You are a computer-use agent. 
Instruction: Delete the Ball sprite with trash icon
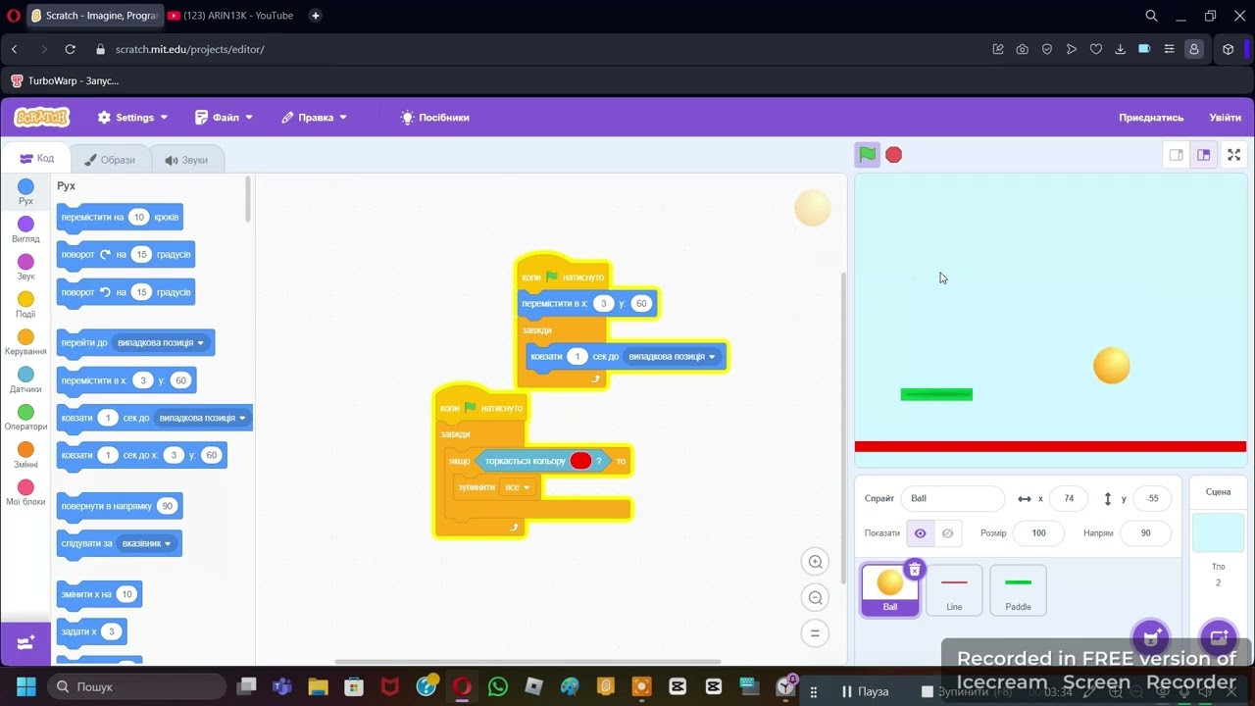pyautogui.click(x=914, y=570)
